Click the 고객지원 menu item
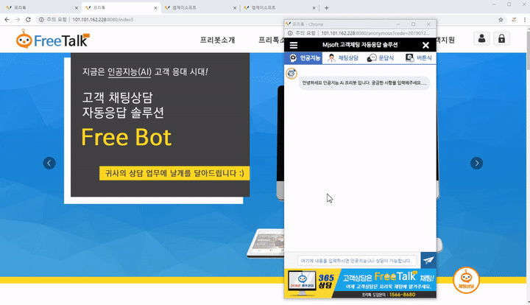Screen dimensions: 530x305 [445, 40]
